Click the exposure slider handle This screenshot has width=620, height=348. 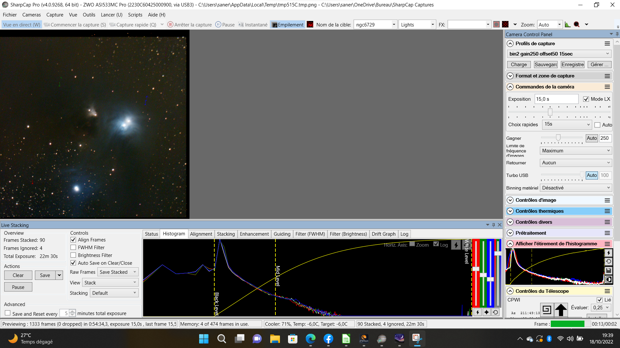point(550,112)
